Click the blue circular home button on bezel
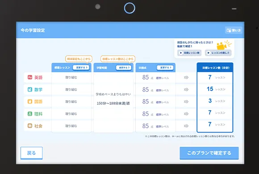259x174 pixels. (x=129, y=8)
